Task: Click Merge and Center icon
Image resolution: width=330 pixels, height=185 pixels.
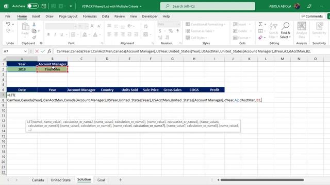Action: click(145, 34)
